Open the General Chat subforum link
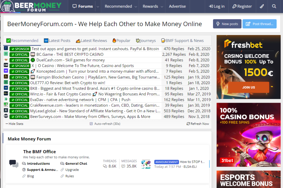The image size is (283, 188). (x=76, y=163)
